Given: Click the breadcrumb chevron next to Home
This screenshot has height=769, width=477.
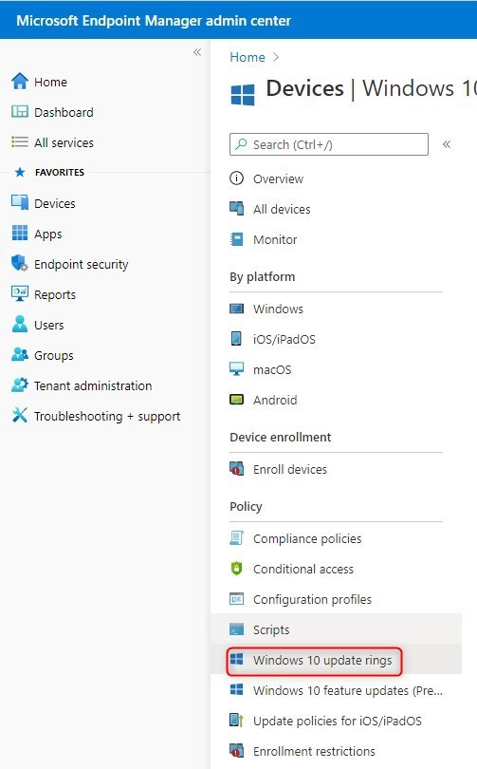Looking at the screenshot, I should 276,57.
